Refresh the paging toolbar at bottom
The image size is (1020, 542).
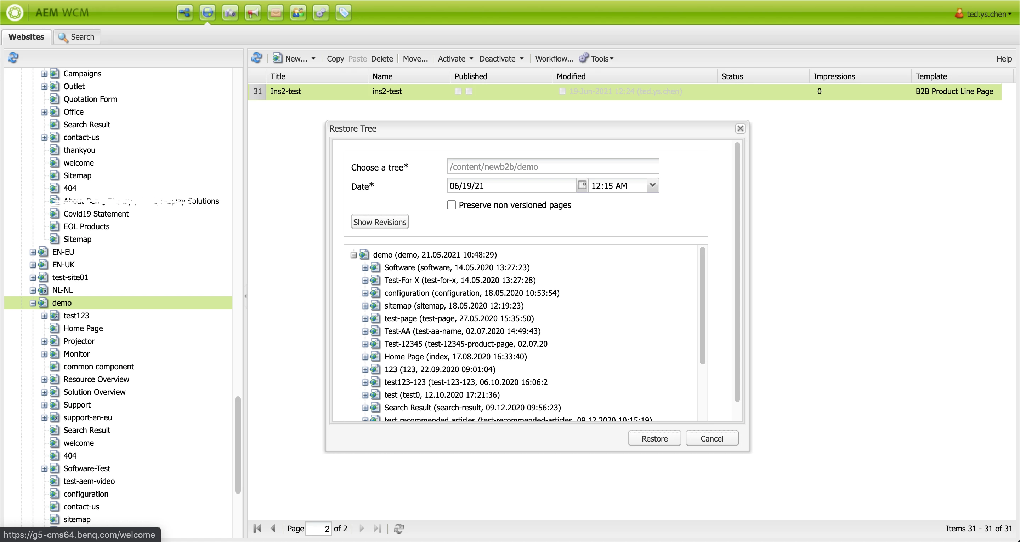[398, 529]
